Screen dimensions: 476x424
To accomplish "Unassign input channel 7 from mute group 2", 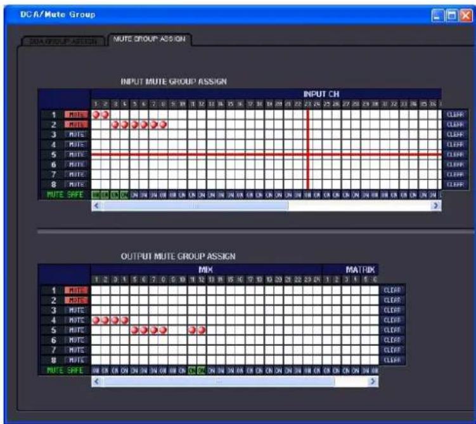I will pos(154,124).
